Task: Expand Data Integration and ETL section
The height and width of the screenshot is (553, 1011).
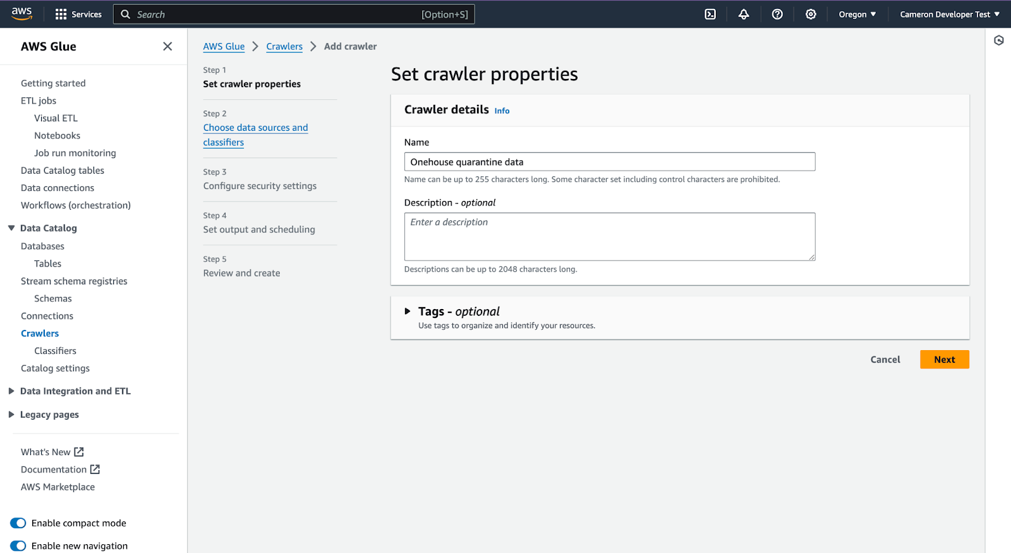Action: point(11,391)
